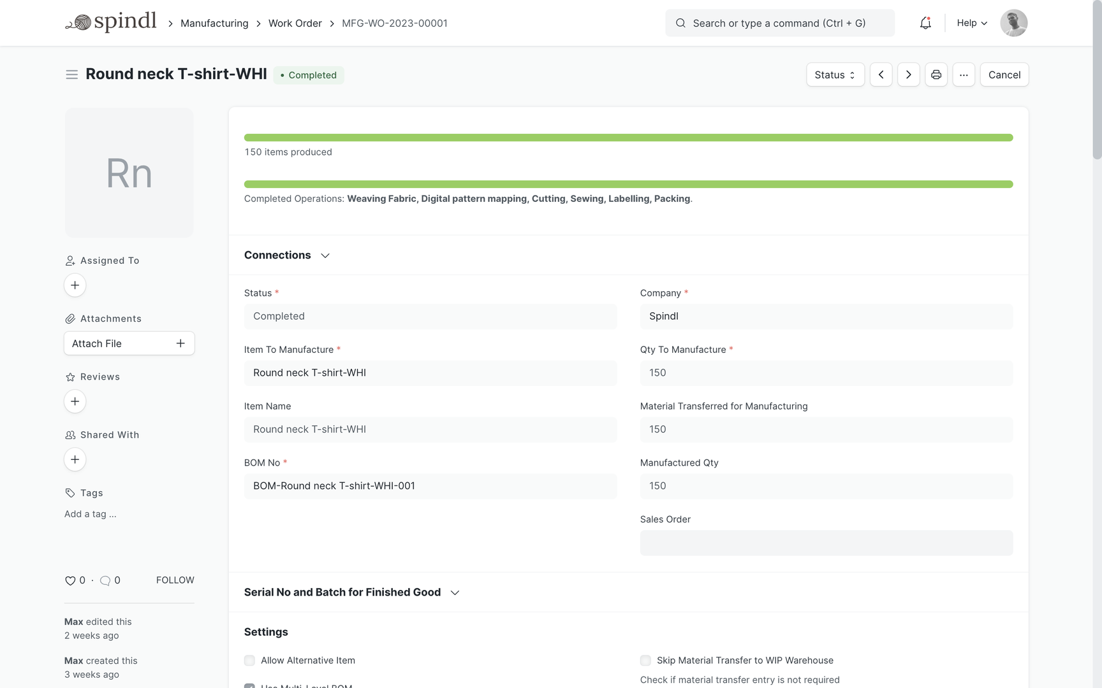
Task: Toggle Use Multi-Level BOM checkbox
Action: coord(249,686)
